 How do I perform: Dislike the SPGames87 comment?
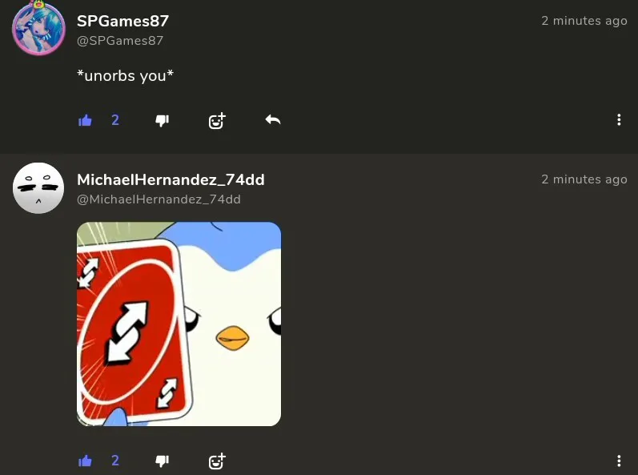click(x=162, y=120)
